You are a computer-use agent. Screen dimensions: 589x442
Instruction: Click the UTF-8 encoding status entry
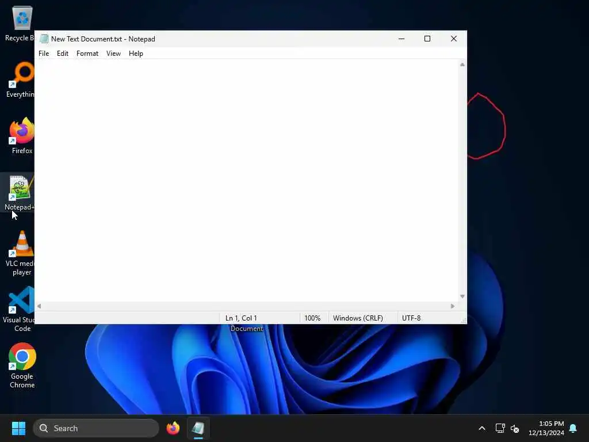point(411,318)
